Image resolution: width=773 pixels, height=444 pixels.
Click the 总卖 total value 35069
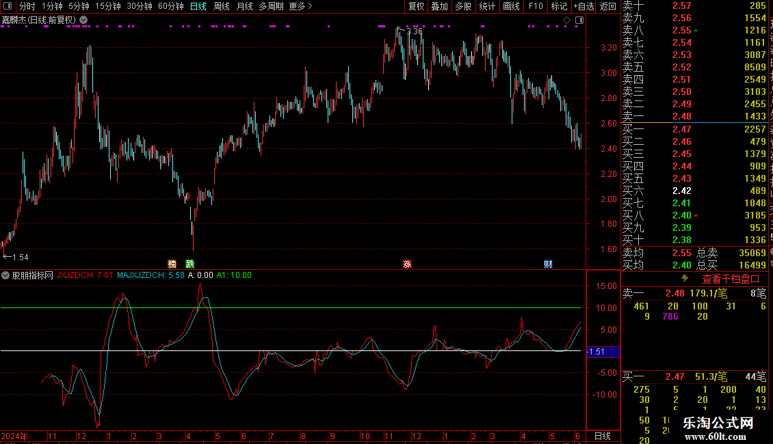(752, 253)
